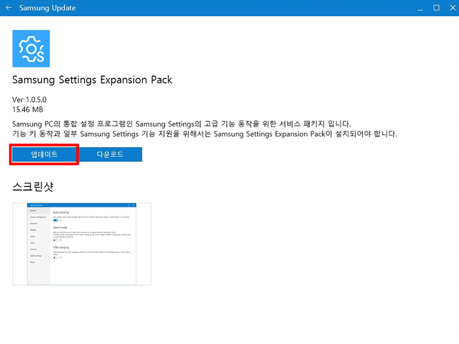Open the Samsung Settings screenshot thumbnail
This screenshot has height=344, width=459.
point(82,244)
